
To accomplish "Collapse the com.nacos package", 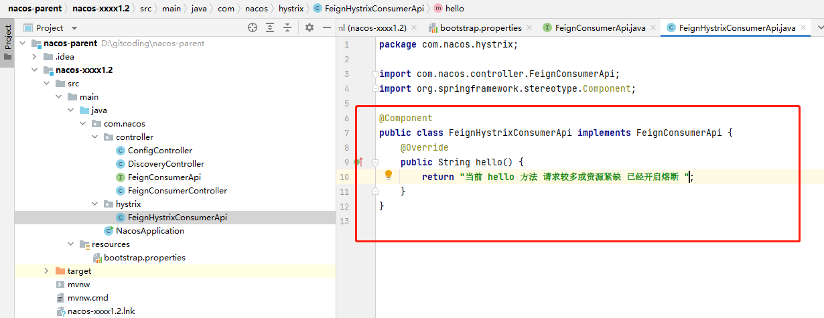I will coord(84,124).
